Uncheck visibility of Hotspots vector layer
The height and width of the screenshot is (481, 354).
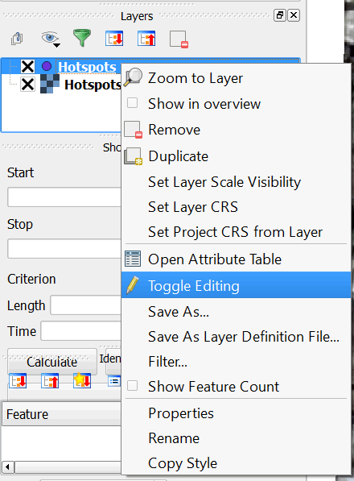(27, 66)
